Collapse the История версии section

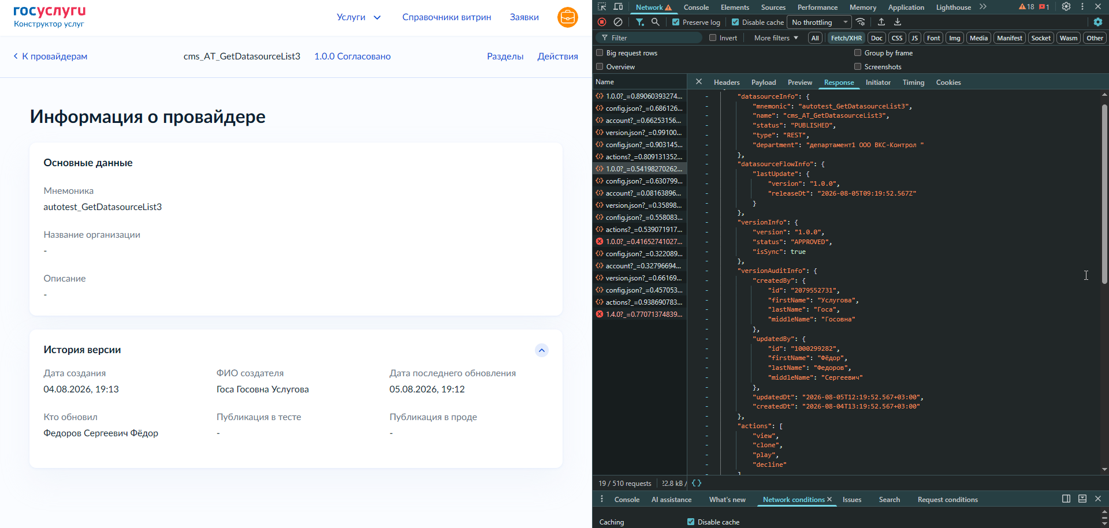(x=542, y=350)
